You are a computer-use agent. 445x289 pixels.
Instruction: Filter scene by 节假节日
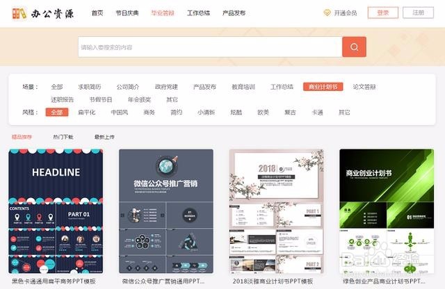coord(101,99)
